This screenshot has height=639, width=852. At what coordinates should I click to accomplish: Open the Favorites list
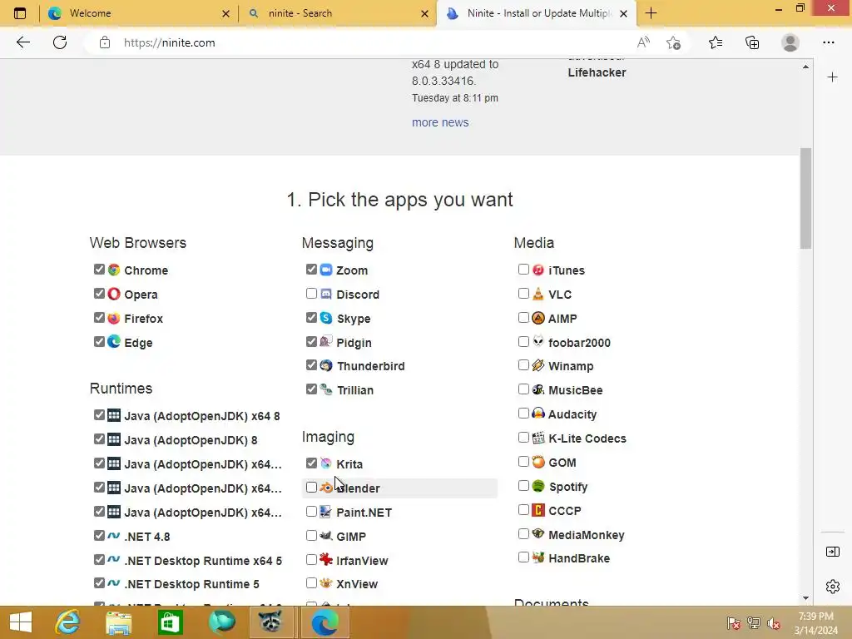coord(716,42)
